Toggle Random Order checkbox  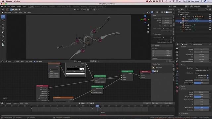tap(208, 75)
